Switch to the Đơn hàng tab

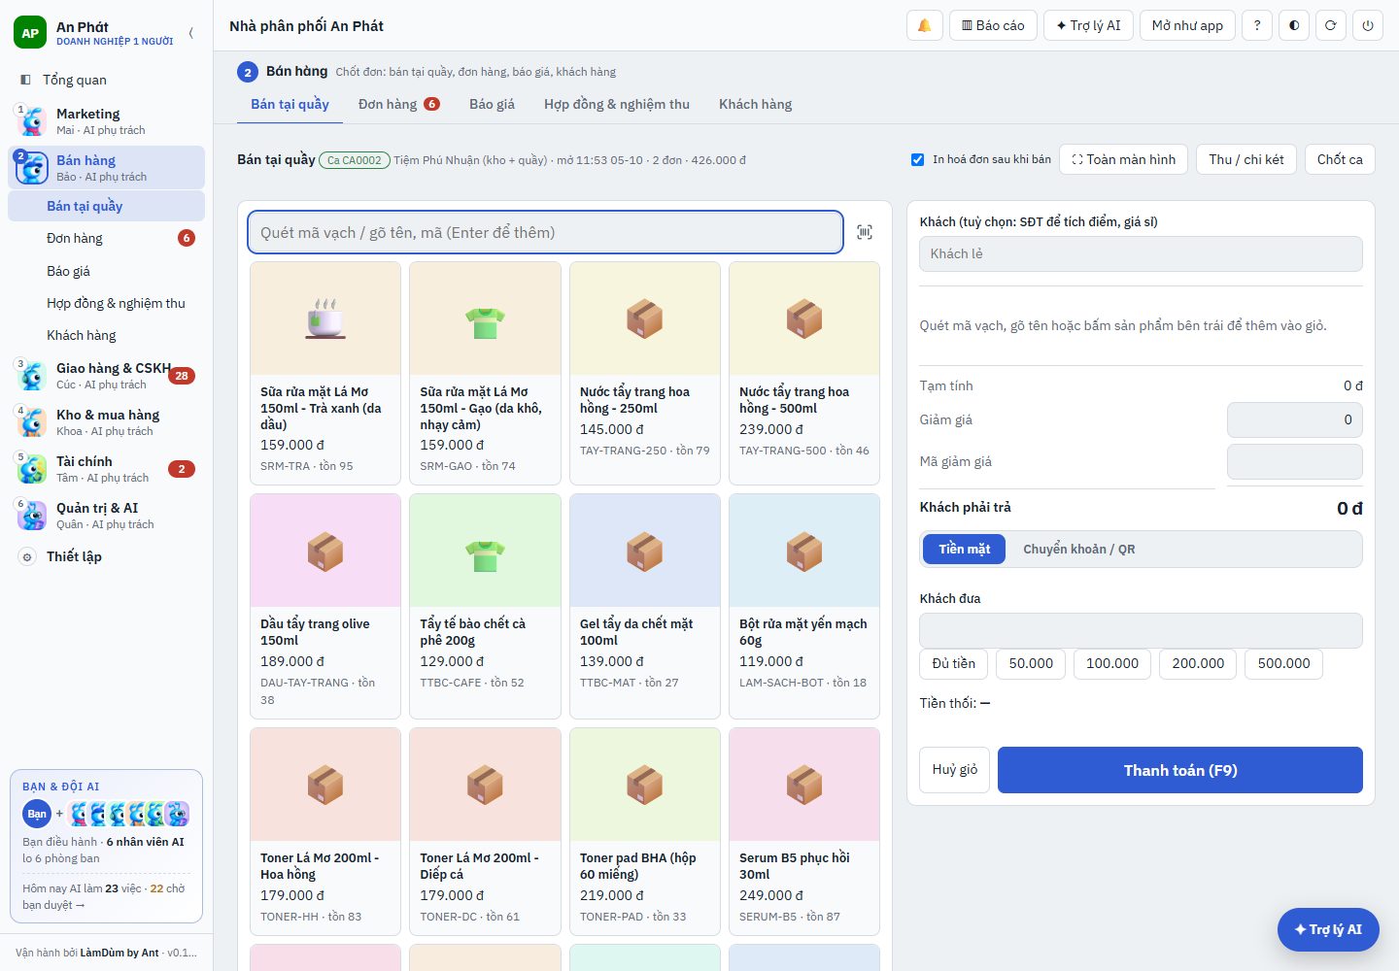point(398,104)
